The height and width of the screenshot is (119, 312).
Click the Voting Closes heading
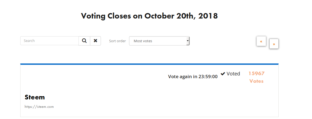tap(149, 16)
